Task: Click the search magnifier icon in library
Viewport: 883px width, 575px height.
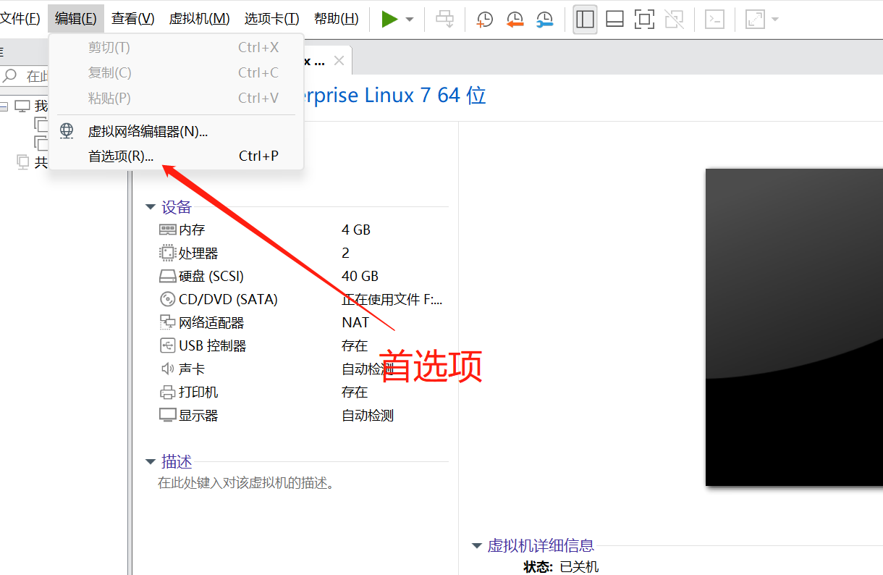Action: (x=10, y=75)
